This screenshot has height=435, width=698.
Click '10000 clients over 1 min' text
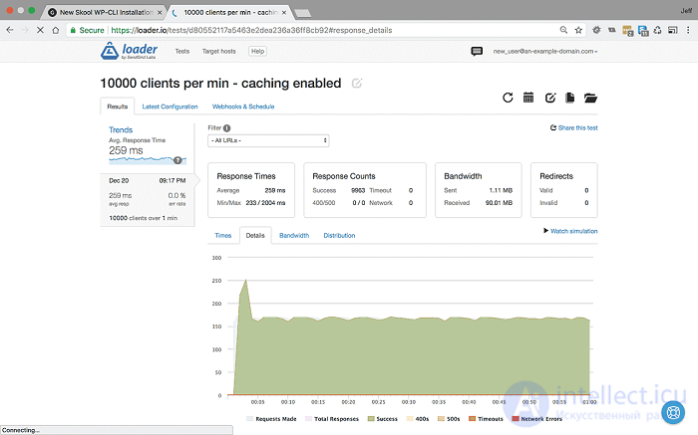[143, 218]
